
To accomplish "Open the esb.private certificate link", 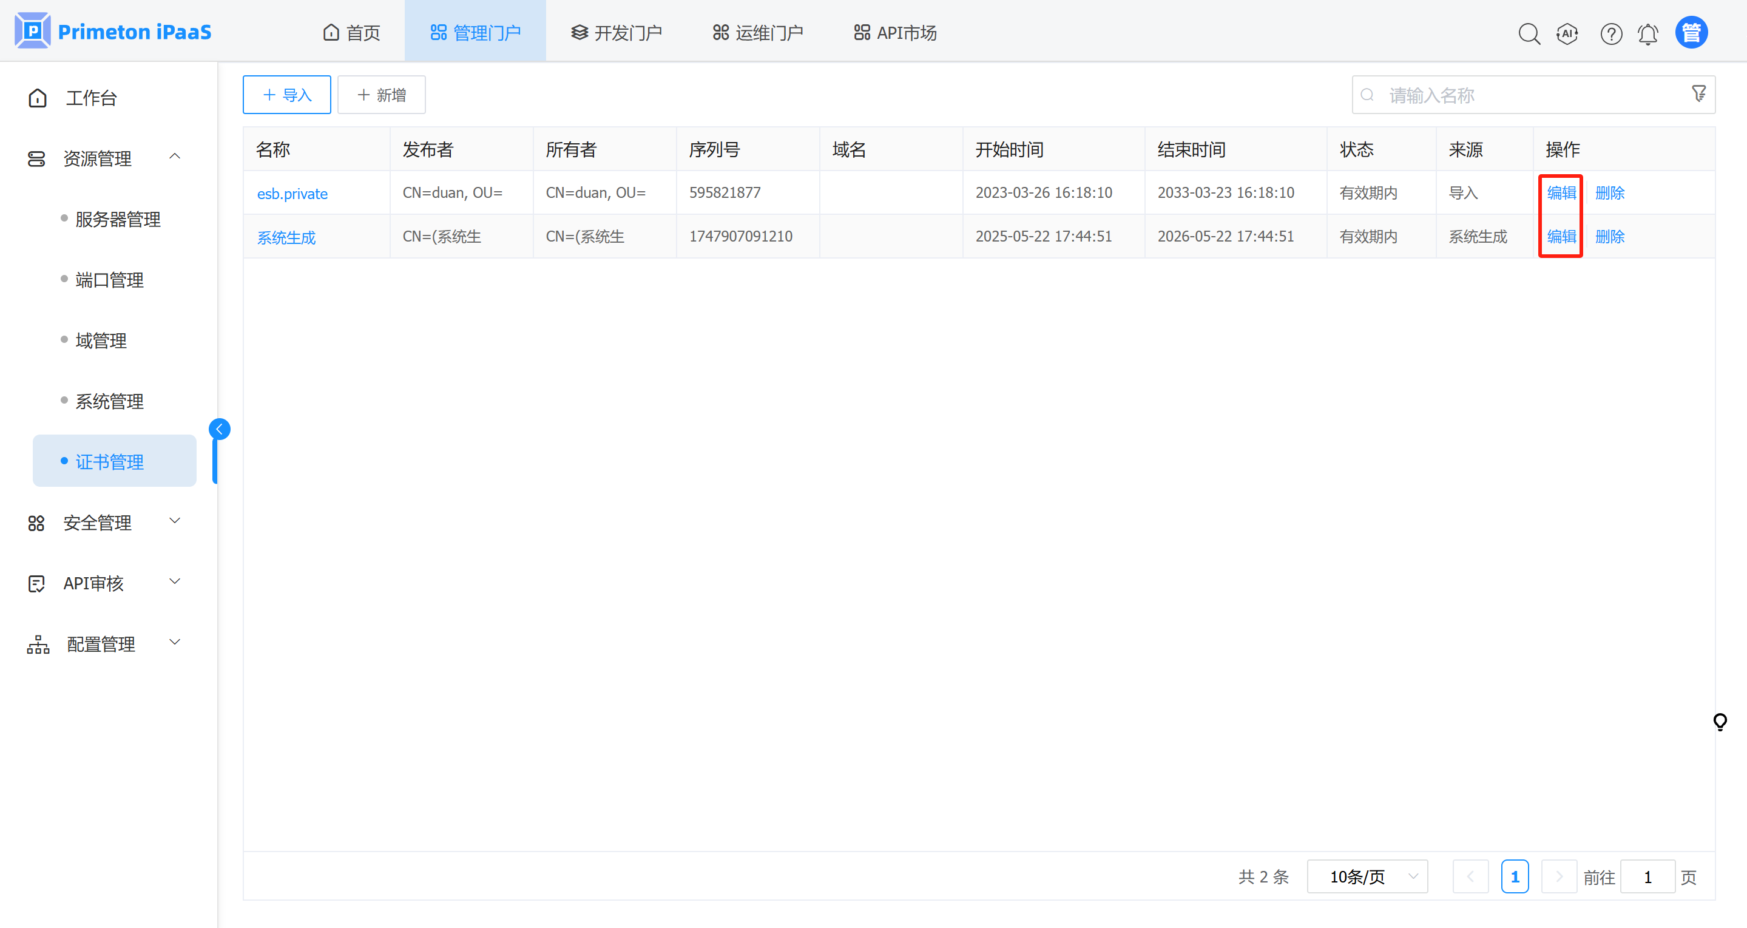I will pyautogui.click(x=292, y=194).
